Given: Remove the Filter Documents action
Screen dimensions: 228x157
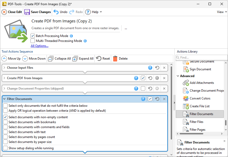Looking at the screenshot, I should pos(164,99).
